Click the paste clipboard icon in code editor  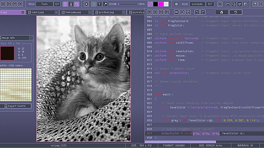click(188, 12)
